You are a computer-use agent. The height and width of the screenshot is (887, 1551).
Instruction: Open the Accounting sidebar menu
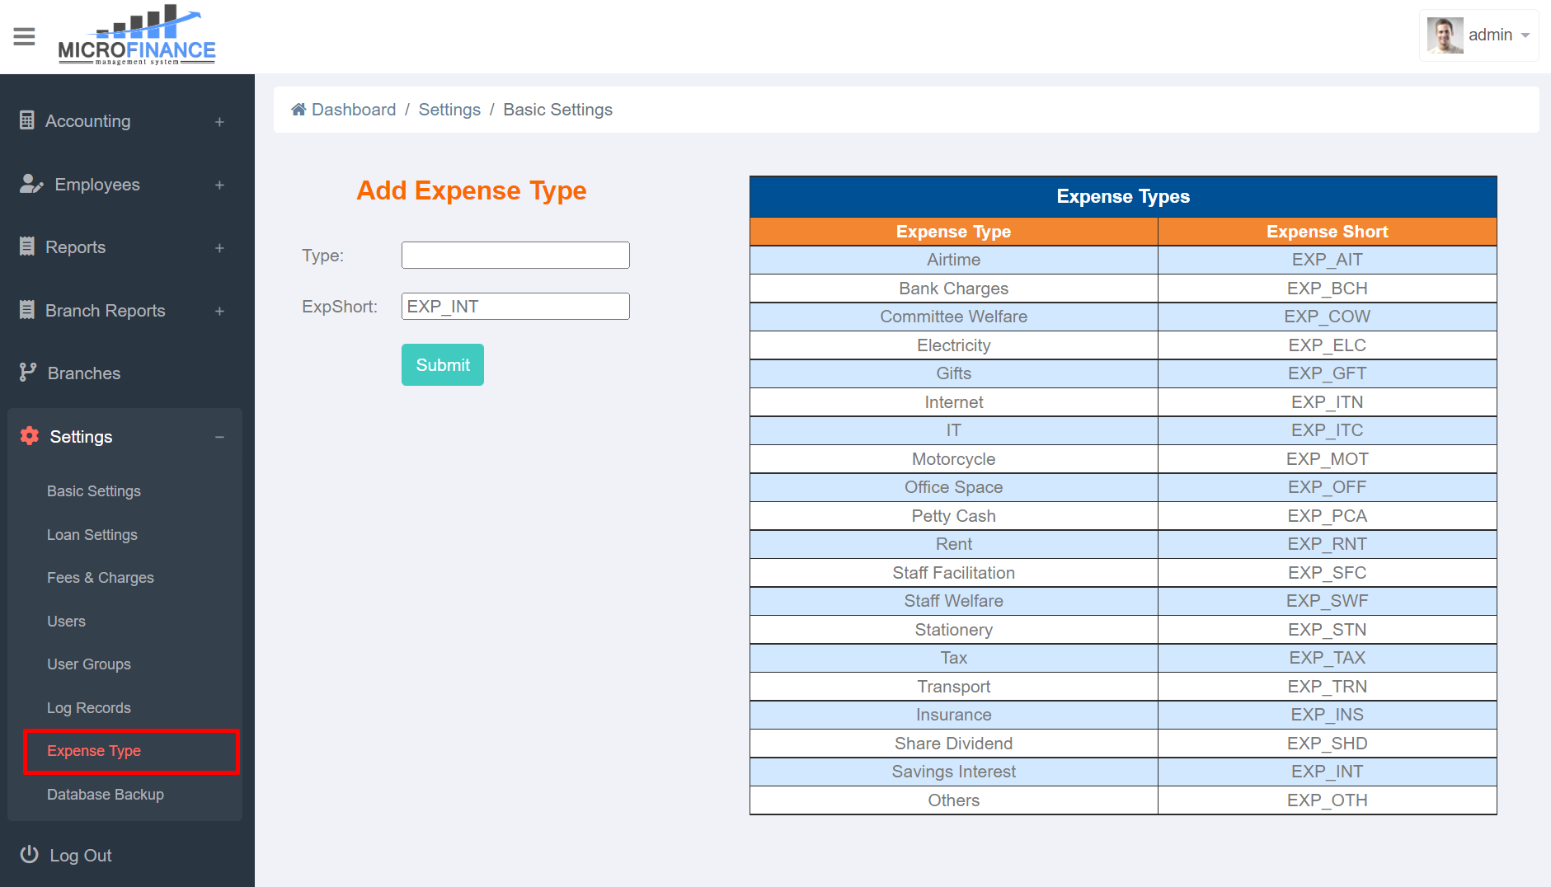125,121
